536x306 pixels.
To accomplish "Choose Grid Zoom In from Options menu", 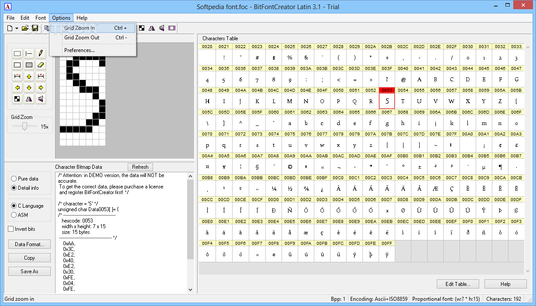I will point(93,28).
